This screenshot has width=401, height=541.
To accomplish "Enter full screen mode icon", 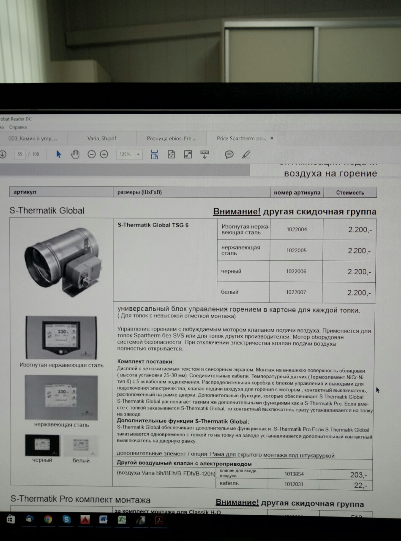I will click(x=188, y=154).
